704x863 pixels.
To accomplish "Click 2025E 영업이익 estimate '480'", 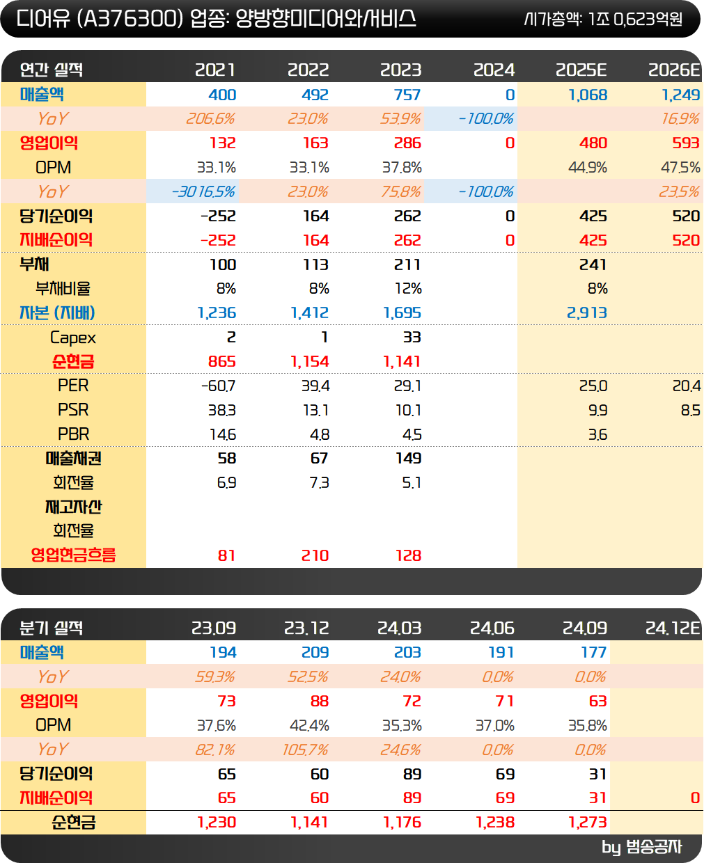I will [x=593, y=143].
